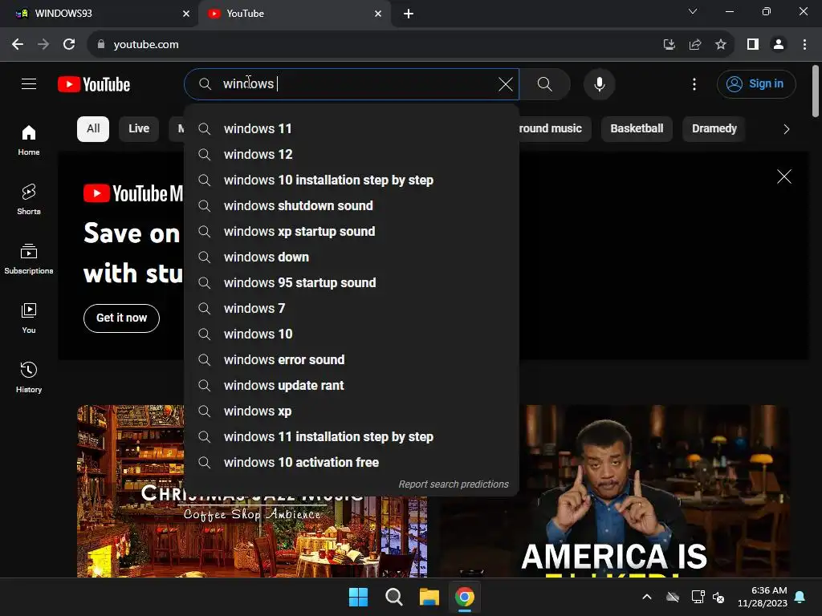Bookmark this page with the star icon

[721, 45]
